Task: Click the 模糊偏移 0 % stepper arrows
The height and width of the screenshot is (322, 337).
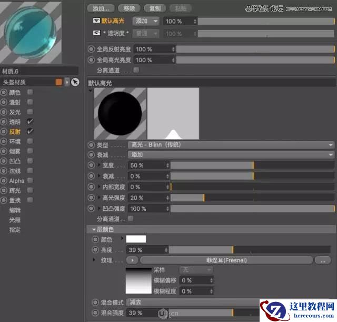Action: (211, 280)
